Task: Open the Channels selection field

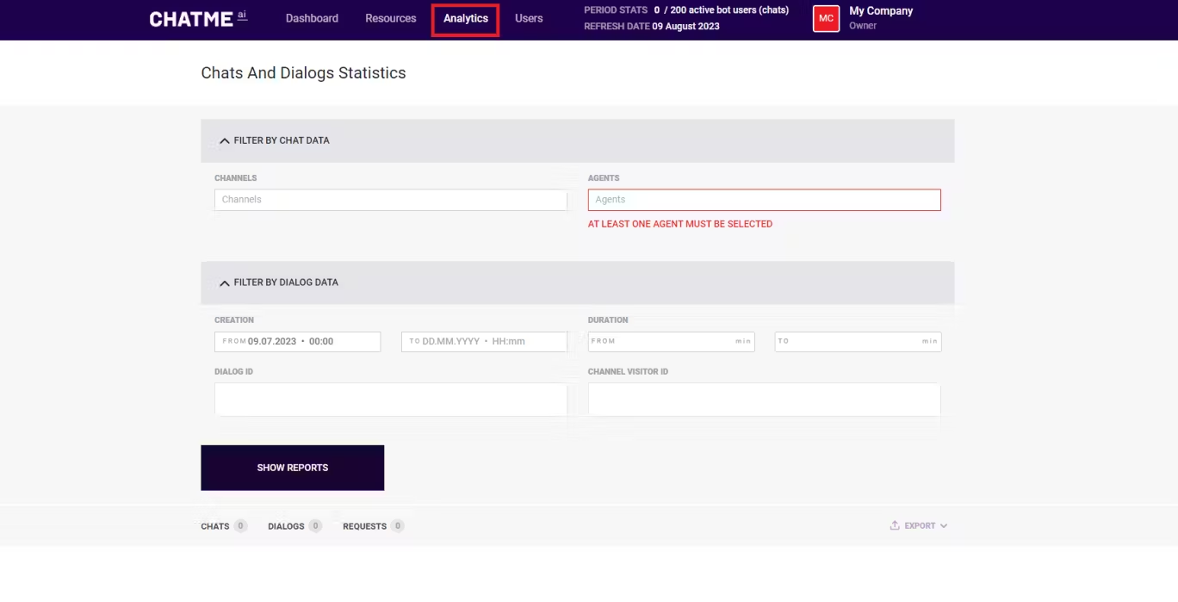Action: 390,200
